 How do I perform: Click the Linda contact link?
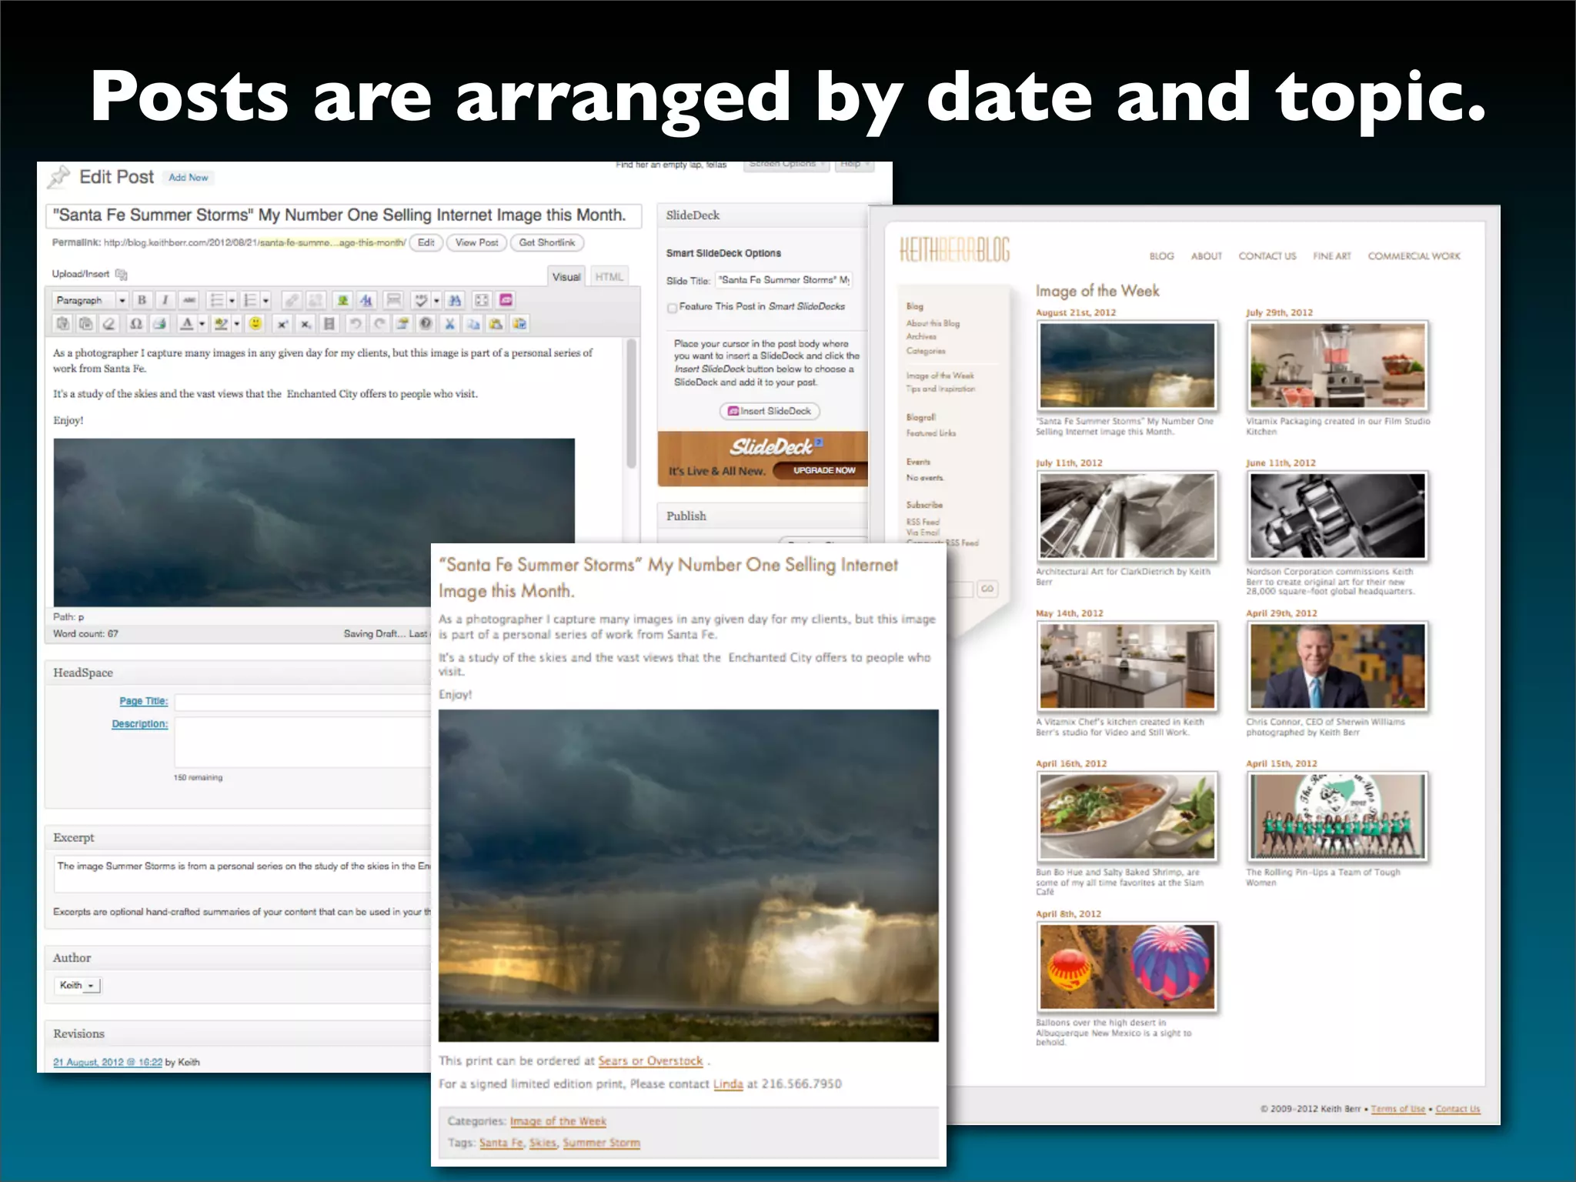(728, 1083)
